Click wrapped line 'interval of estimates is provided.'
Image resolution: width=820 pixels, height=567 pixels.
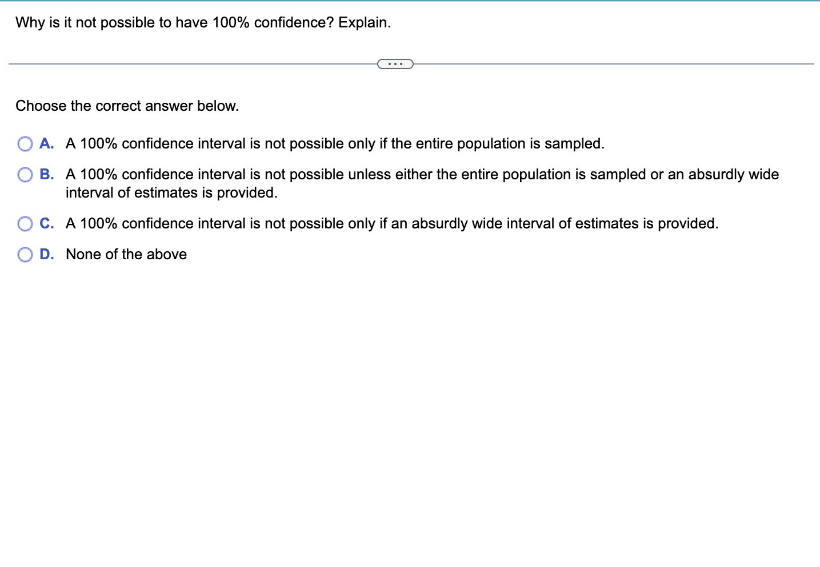click(171, 192)
